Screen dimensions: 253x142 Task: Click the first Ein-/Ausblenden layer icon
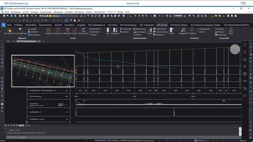[9, 30]
